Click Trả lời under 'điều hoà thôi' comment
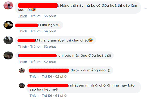 [x=35, y=62]
